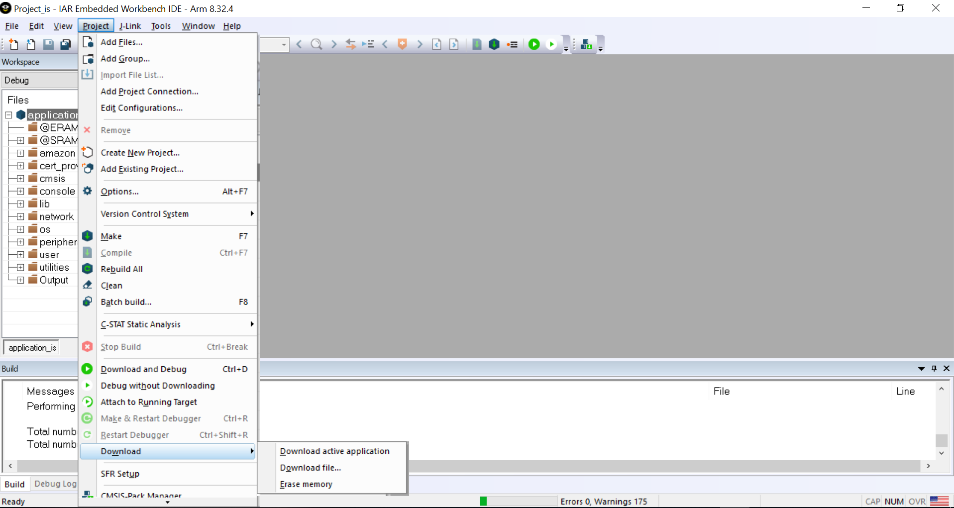Select the user folder in workspace tree
Image resolution: width=954 pixels, height=508 pixels.
tap(49, 255)
